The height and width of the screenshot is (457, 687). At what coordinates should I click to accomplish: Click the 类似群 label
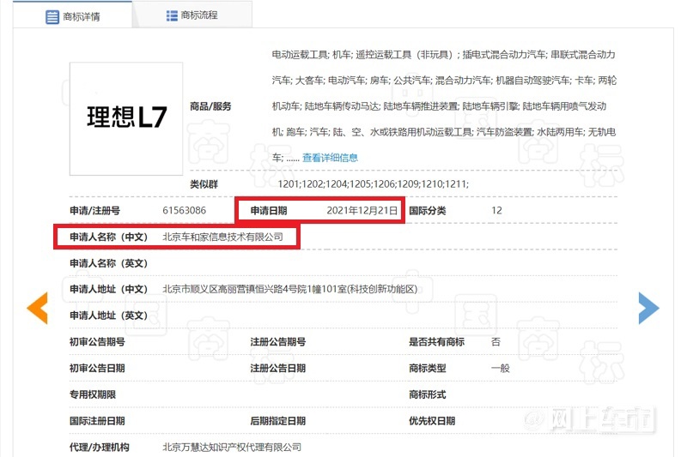(x=204, y=184)
